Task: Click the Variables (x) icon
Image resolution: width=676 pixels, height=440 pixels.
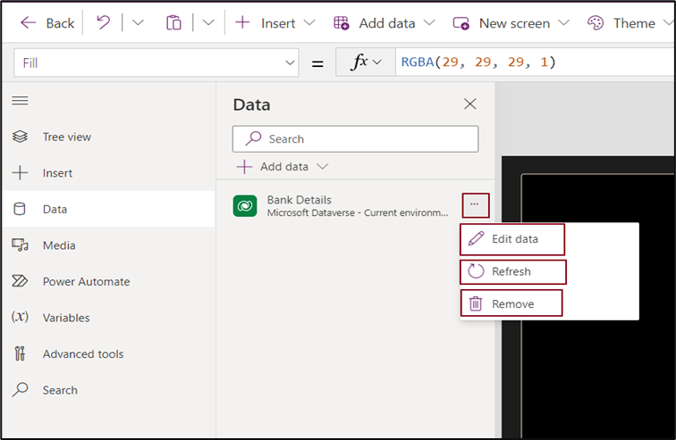Action: pos(20,317)
